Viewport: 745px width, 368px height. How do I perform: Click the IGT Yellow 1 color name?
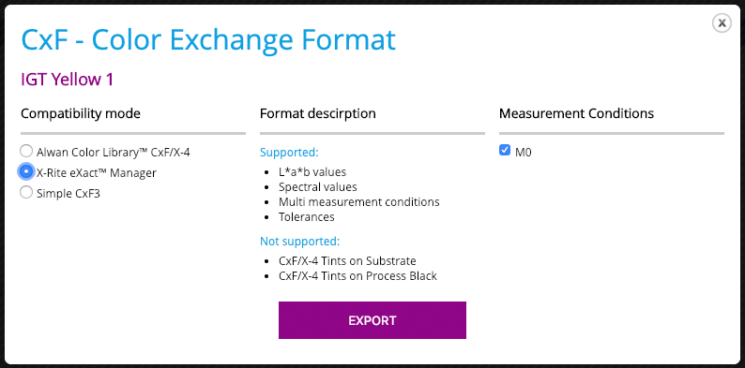tap(67, 80)
